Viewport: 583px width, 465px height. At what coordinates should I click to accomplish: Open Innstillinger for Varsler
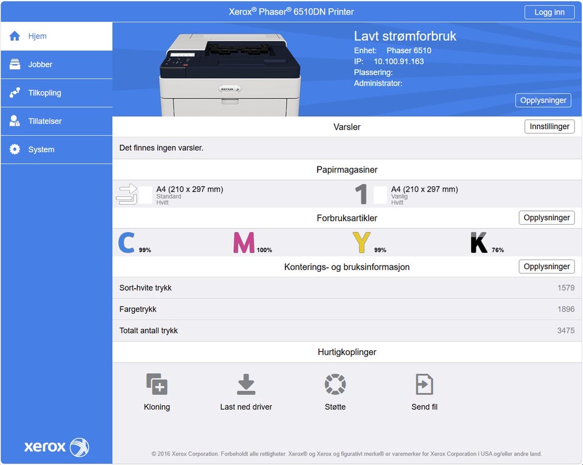(550, 126)
